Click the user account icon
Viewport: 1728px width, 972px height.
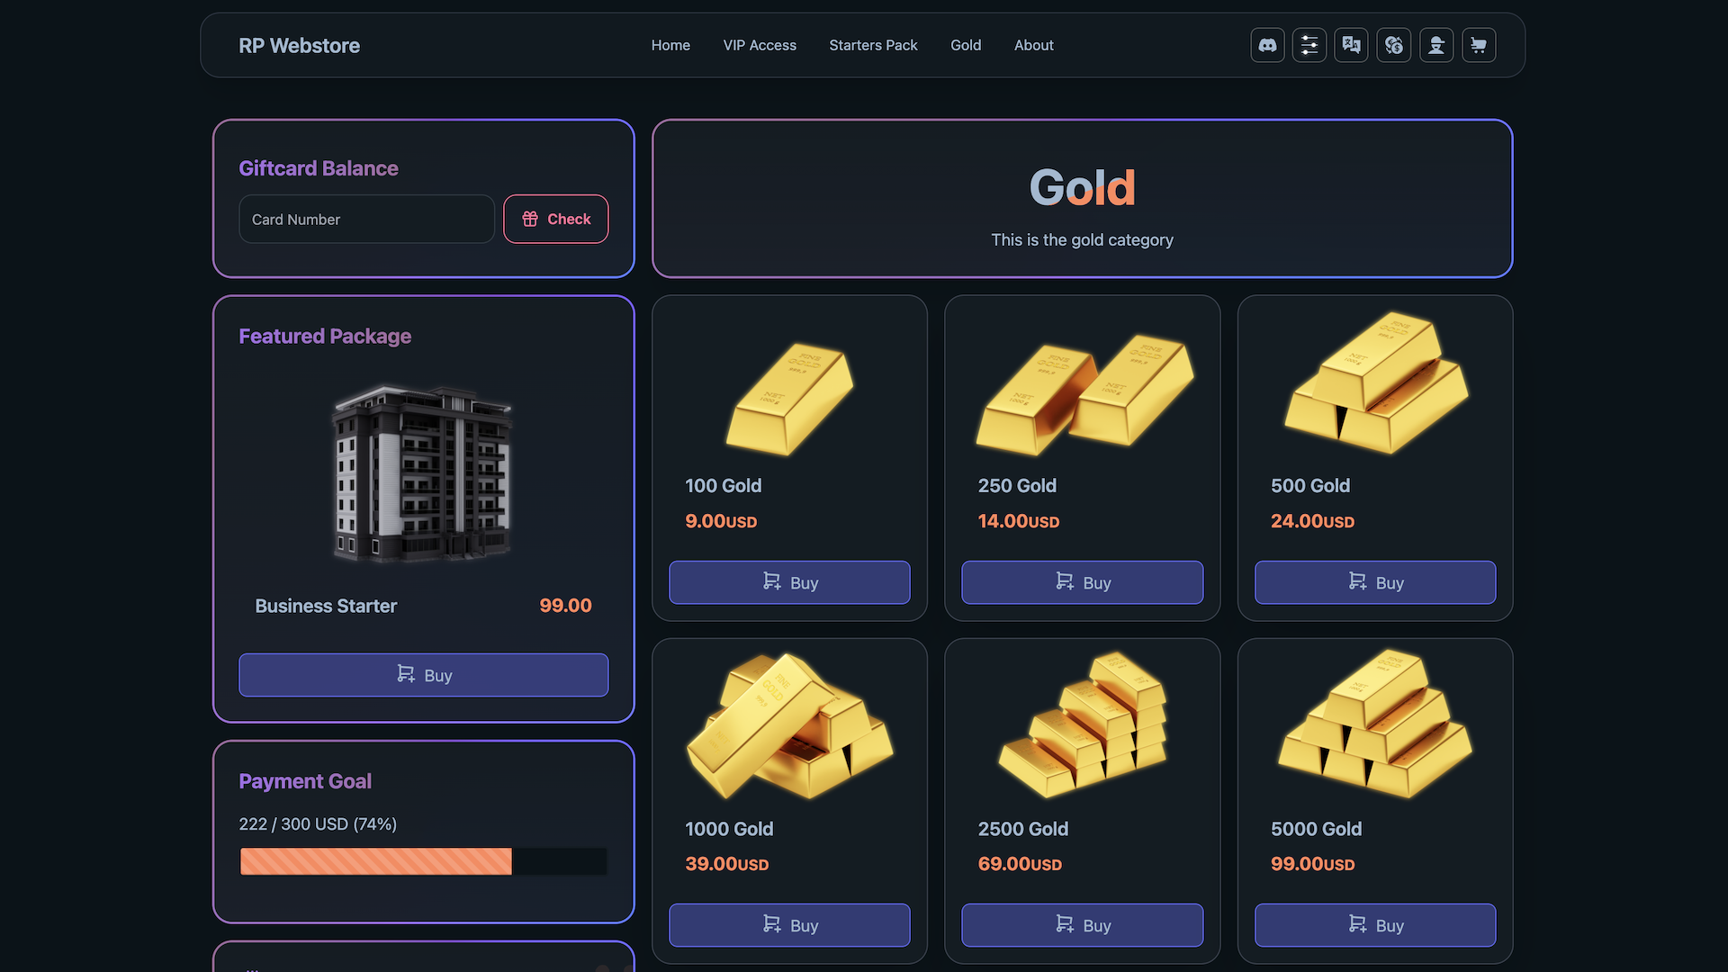pos(1436,45)
